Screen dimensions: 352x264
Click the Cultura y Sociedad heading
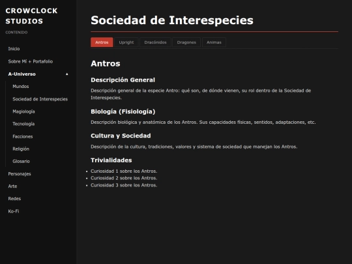point(121,136)
